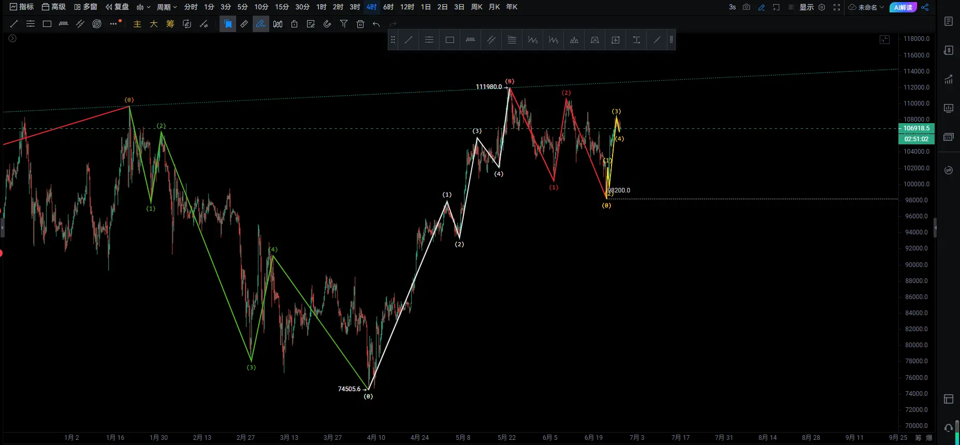Image resolution: width=960 pixels, height=445 pixels.
Task: Click the add-window icon in top bar
Action: 776,7
